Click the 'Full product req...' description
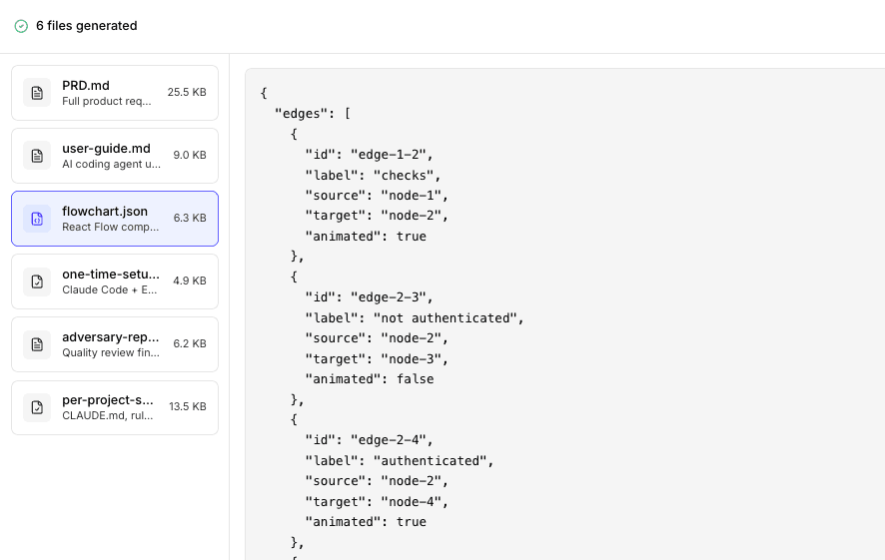Screen dimensions: 885x560 (x=107, y=101)
